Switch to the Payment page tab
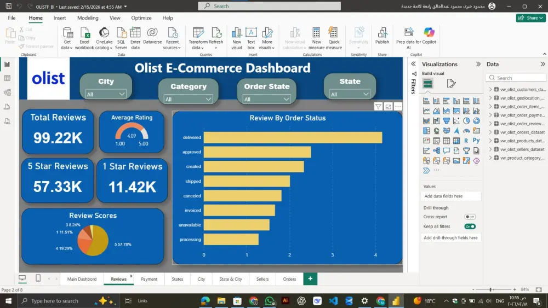Viewport: 548px width, 308px height. tap(149, 279)
